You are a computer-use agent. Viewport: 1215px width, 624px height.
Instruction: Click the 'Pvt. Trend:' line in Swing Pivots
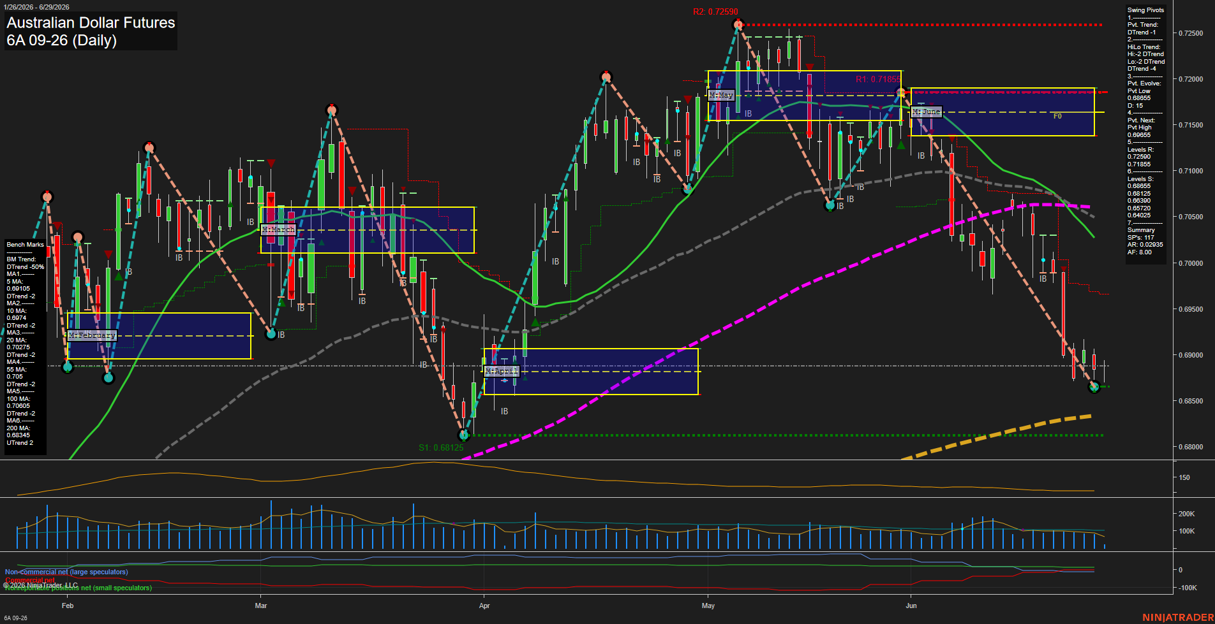click(x=1143, y=25)
